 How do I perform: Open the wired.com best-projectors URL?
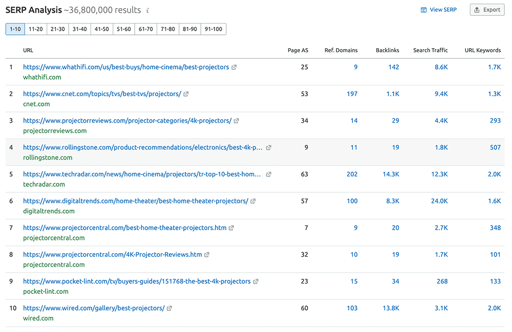(94, 308)
